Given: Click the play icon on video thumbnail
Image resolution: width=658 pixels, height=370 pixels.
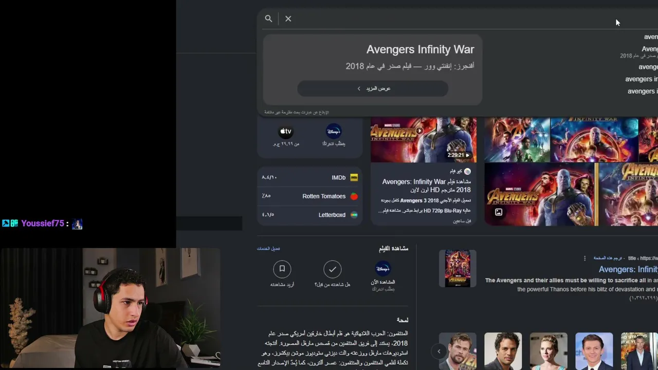Looking at the screenshot, I should (419, 131).
